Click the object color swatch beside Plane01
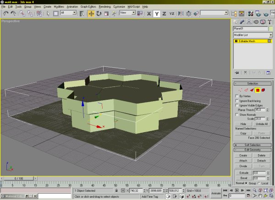This screenshot has height=200, width=275. (269, 28)
